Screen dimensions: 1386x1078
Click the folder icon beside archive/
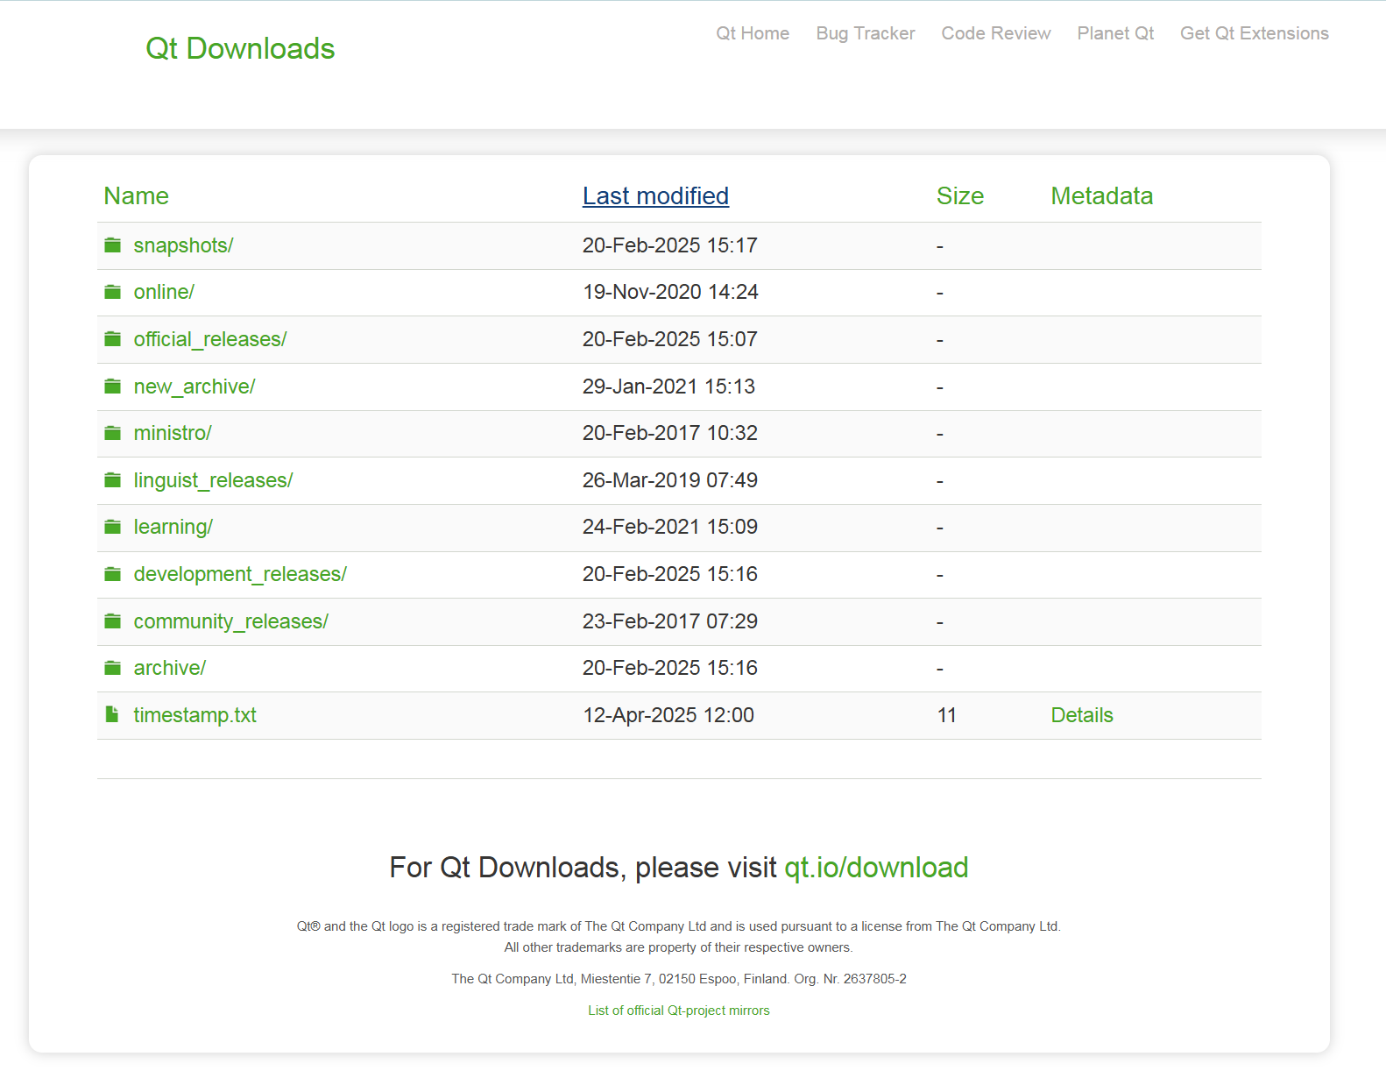113,668
